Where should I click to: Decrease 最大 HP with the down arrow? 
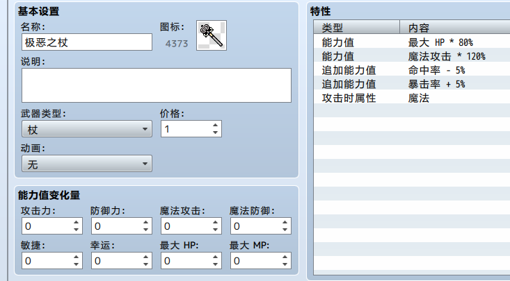tap(215, 264)
